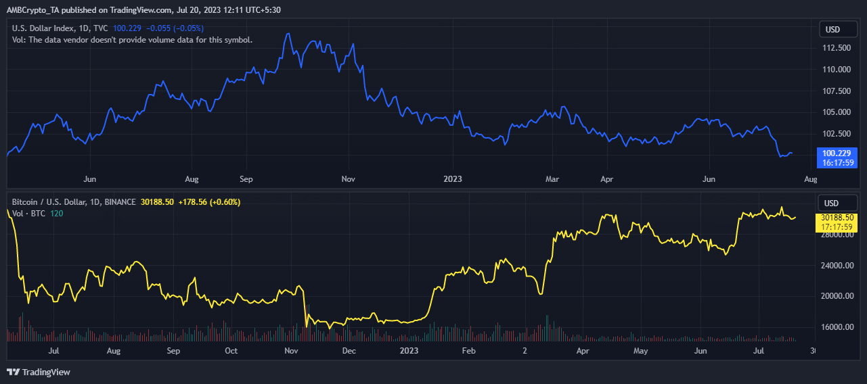Click the Feb label on Bitcoin time axis
The height and width of the screenshot is (384, 867).
pos(468,351)
